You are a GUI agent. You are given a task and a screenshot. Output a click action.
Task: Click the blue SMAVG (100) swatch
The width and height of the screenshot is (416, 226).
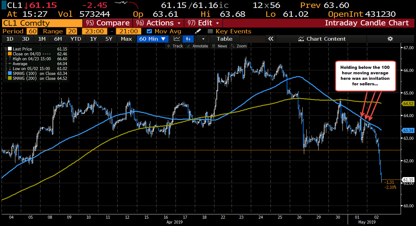(10, 73)
